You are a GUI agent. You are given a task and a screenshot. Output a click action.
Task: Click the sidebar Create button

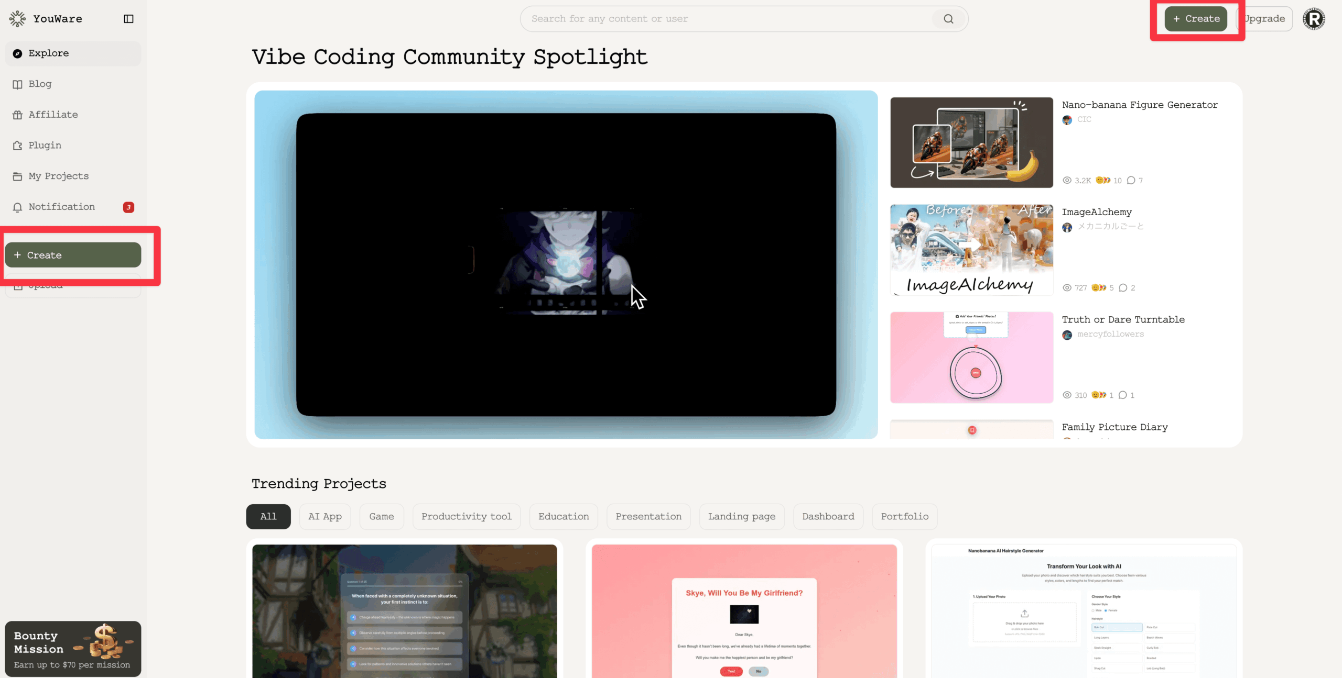coord(73,255)
